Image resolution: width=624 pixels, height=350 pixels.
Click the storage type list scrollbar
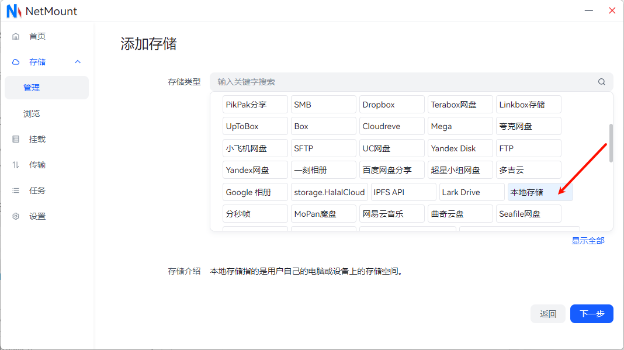611,143
